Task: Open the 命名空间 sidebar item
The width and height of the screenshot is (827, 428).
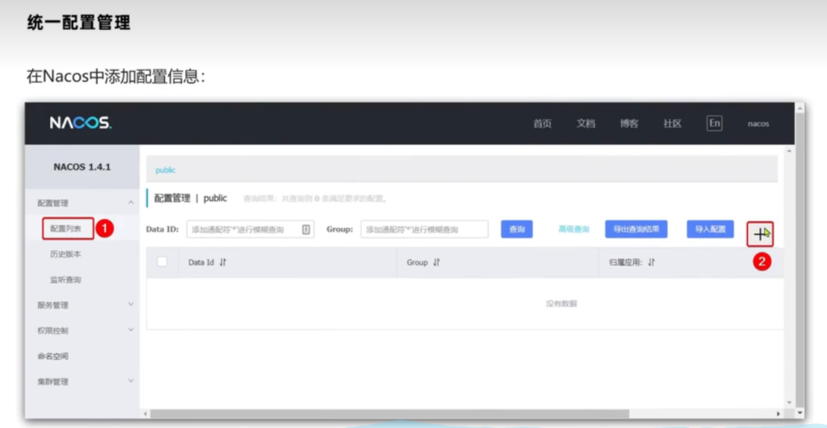Action: pos(52,356)
